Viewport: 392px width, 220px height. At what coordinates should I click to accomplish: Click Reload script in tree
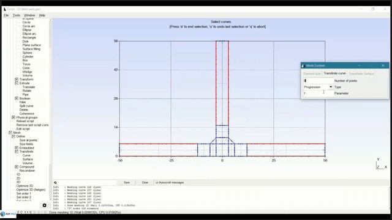point(25,121)
